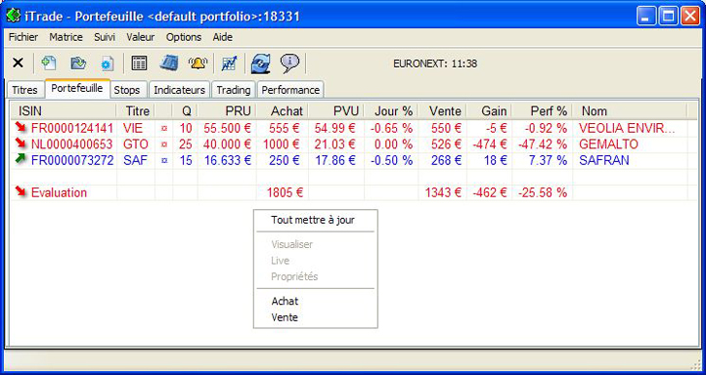Viewport: 706px width, 375px height.
Task: Choose Achat from the context menu
Action: tap(285, 301)
